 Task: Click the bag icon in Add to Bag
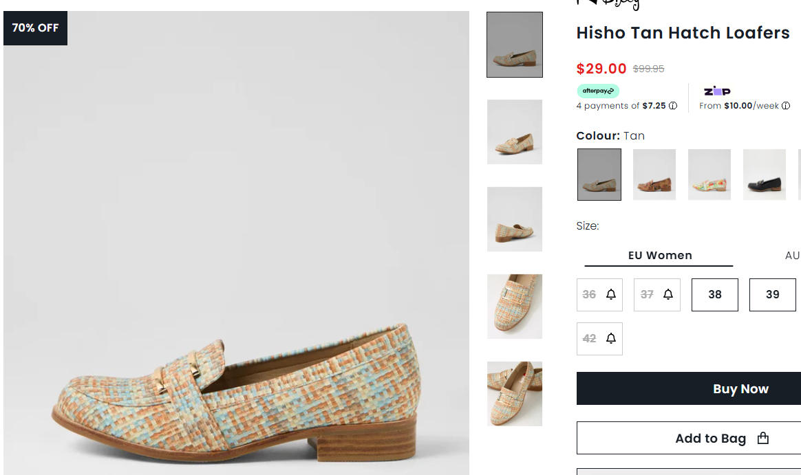point(762,438)
